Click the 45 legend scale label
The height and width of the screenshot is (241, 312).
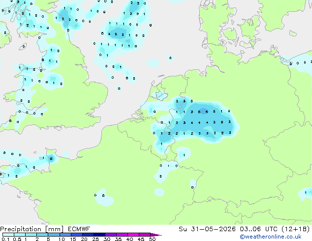click(x=141, y=239)
